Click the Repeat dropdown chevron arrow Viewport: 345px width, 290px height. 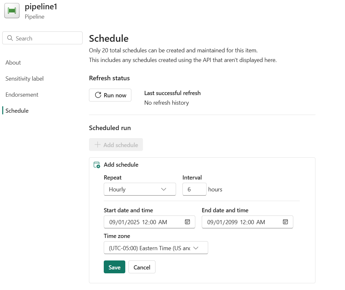tap(164, 189)
